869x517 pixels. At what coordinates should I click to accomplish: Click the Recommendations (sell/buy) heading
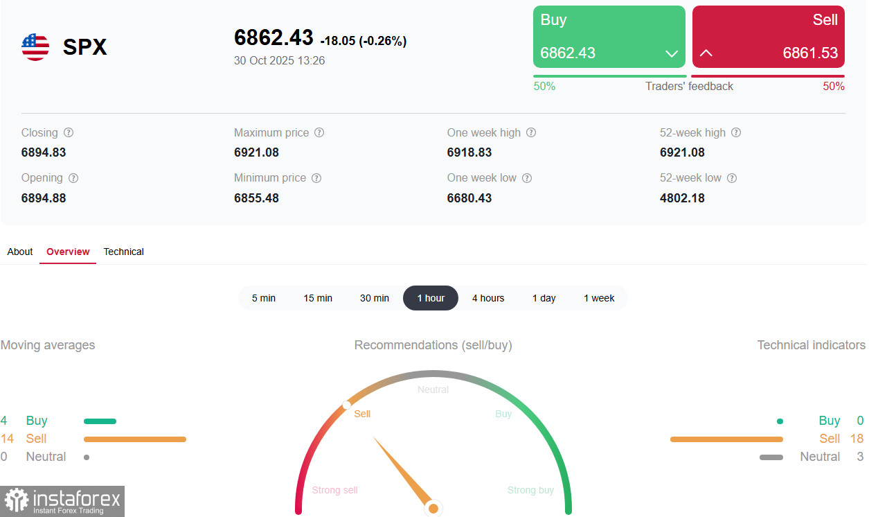(433, 345)
